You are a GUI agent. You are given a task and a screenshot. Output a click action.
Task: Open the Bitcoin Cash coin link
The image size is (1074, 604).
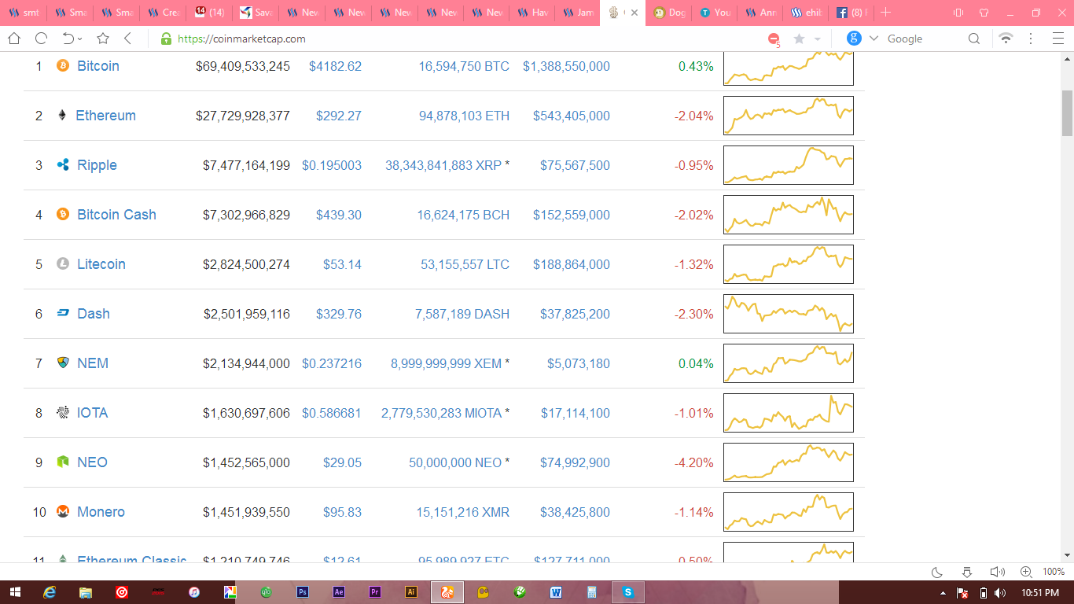click(116, 215)
